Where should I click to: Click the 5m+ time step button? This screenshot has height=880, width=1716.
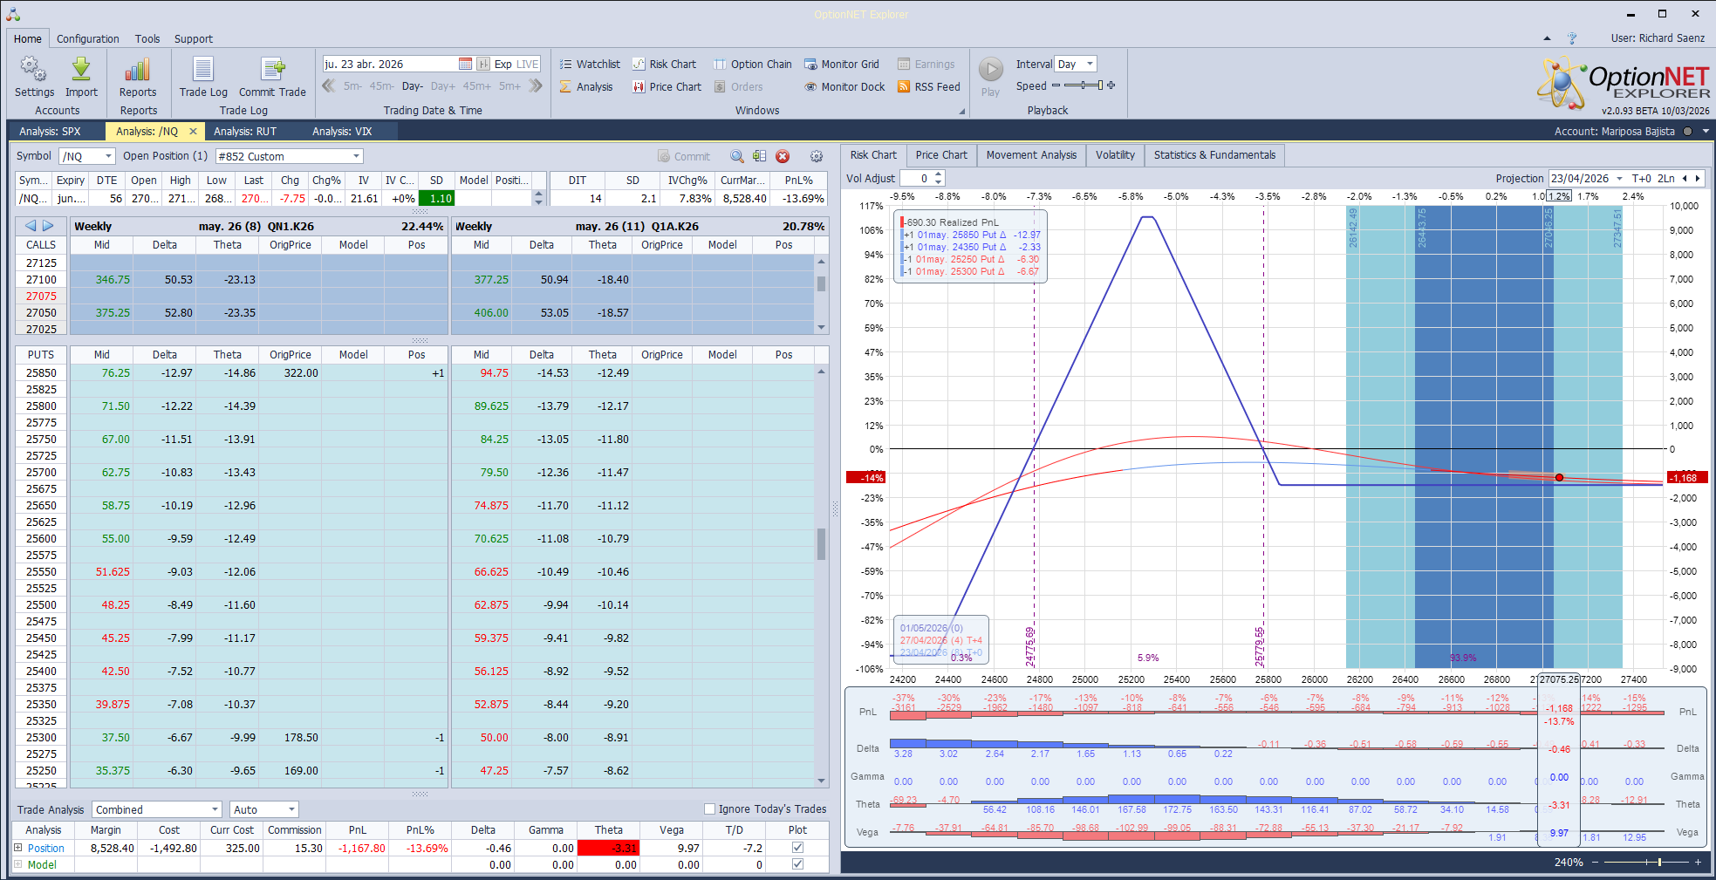pyautogui.click(x=509, y=86)
